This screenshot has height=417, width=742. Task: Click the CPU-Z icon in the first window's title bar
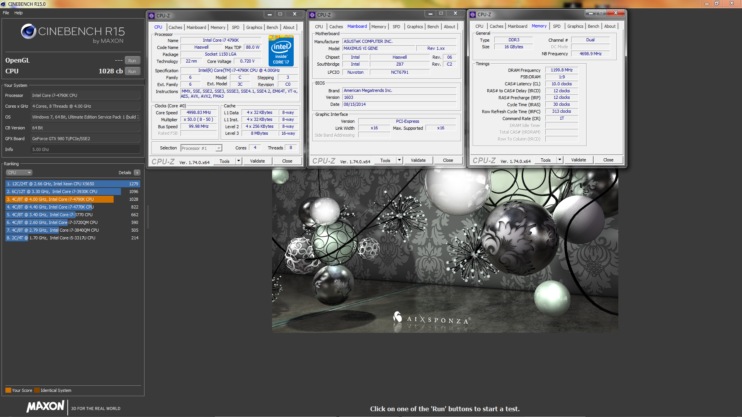[x=151, y=16]
